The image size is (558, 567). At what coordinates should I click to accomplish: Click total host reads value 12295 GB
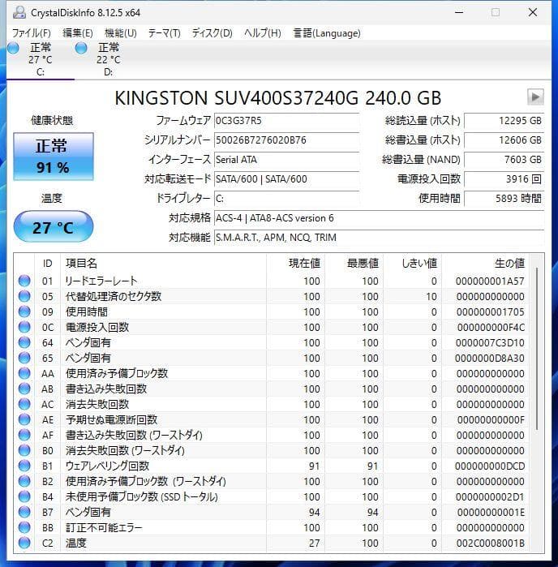504,121
